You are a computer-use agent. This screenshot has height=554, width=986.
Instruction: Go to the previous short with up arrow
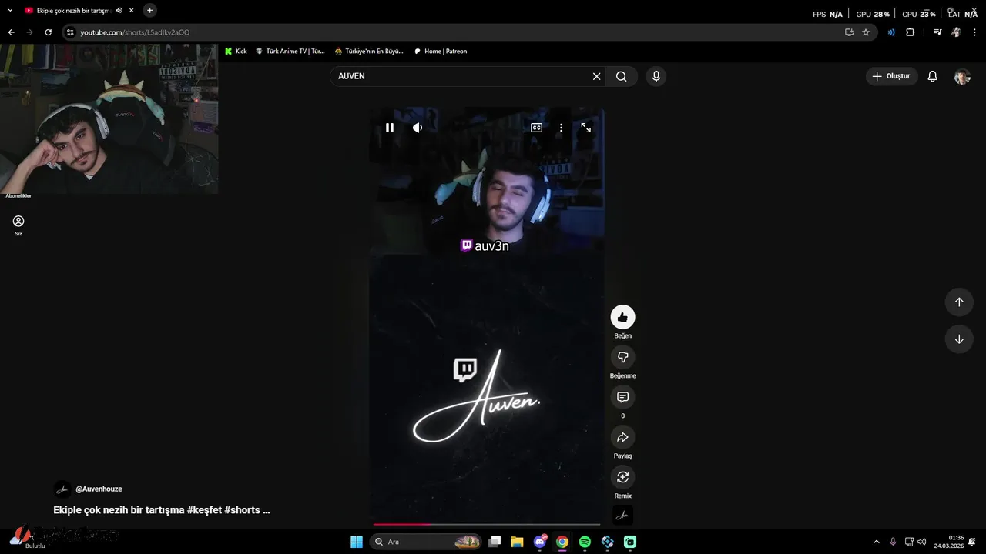click(959, 302)
